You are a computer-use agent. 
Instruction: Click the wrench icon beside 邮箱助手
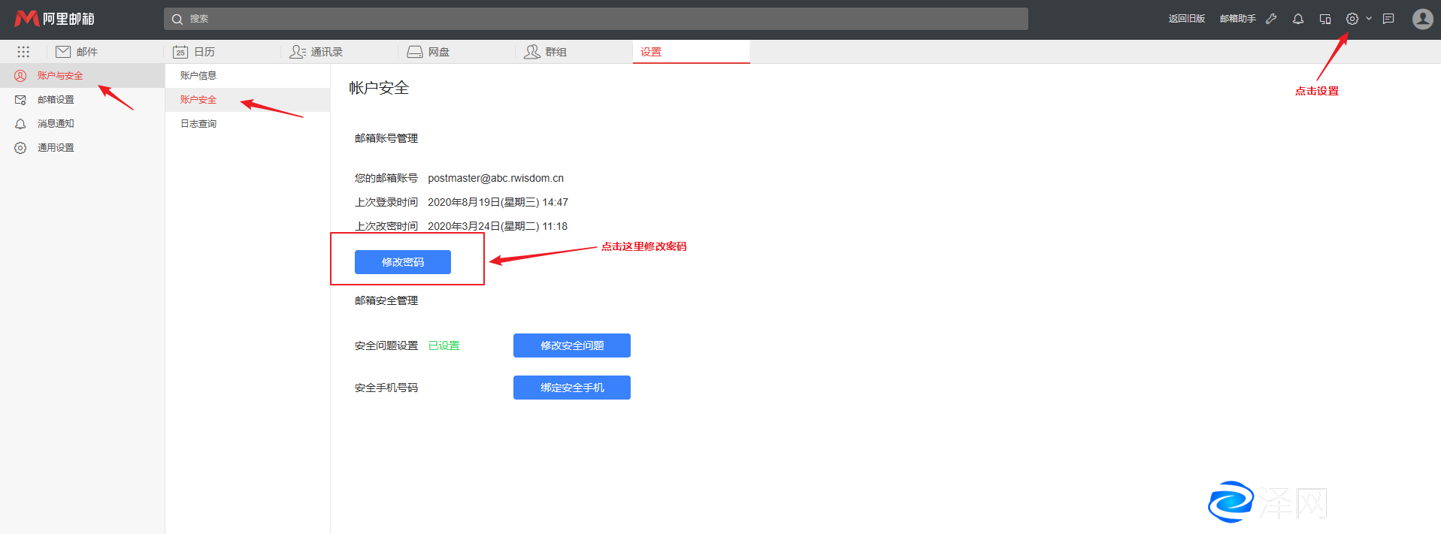(1271, 19)
